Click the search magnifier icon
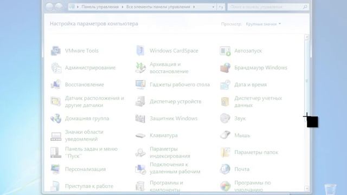This screenshot has height=195, width=347. pos(305,7)
